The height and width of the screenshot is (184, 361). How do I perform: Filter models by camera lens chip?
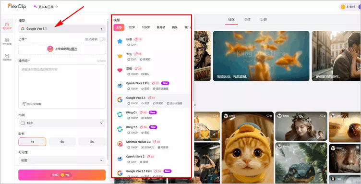tap(175, 27)
